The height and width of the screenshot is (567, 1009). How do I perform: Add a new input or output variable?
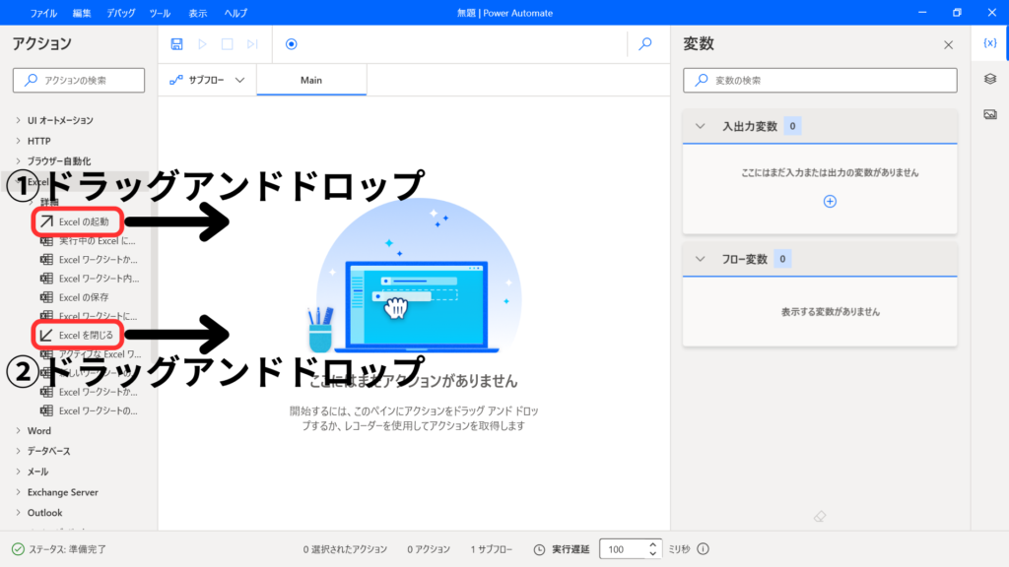830,201
